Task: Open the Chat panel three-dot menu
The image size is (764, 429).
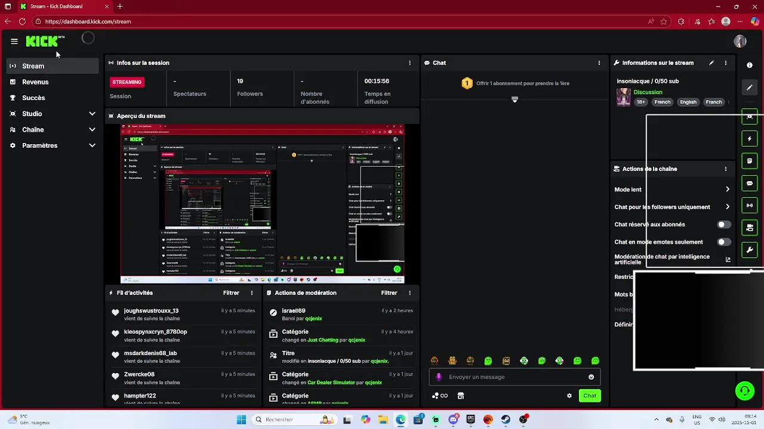Action: 599,63
